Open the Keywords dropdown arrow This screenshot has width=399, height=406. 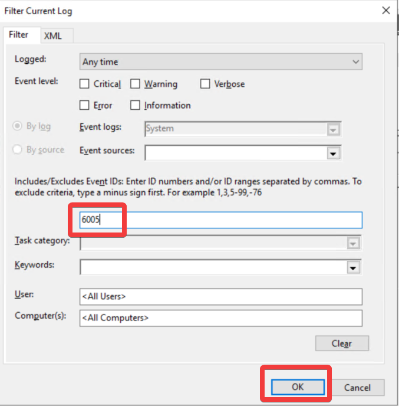tap(353, 267)
